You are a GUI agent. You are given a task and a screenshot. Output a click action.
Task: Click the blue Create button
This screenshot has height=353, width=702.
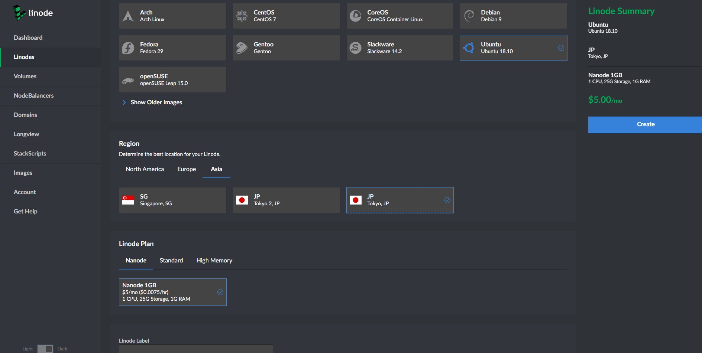pyautogui.click(x=645, y=125)
